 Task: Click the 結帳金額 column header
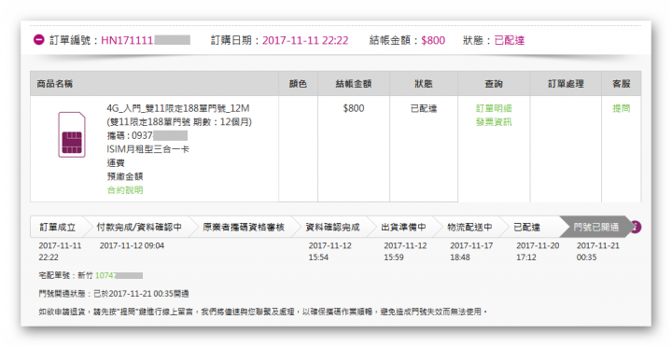353,84
